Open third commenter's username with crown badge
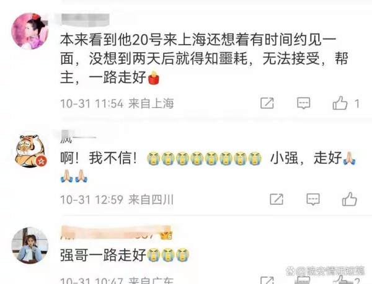372x284 pixels. [x=117, y=232]
